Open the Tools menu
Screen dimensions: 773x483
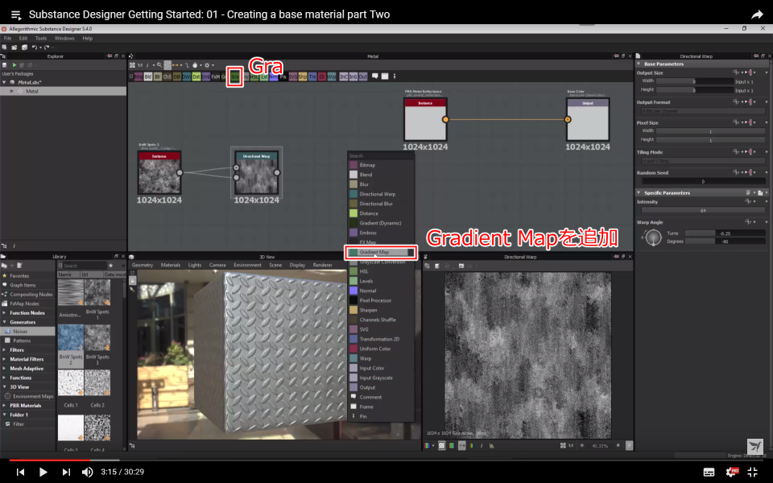(x=41, y=38)
